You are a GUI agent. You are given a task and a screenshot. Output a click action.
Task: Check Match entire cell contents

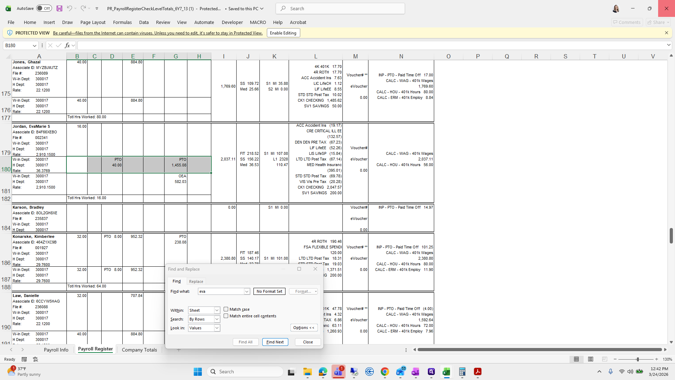point(226,316)
